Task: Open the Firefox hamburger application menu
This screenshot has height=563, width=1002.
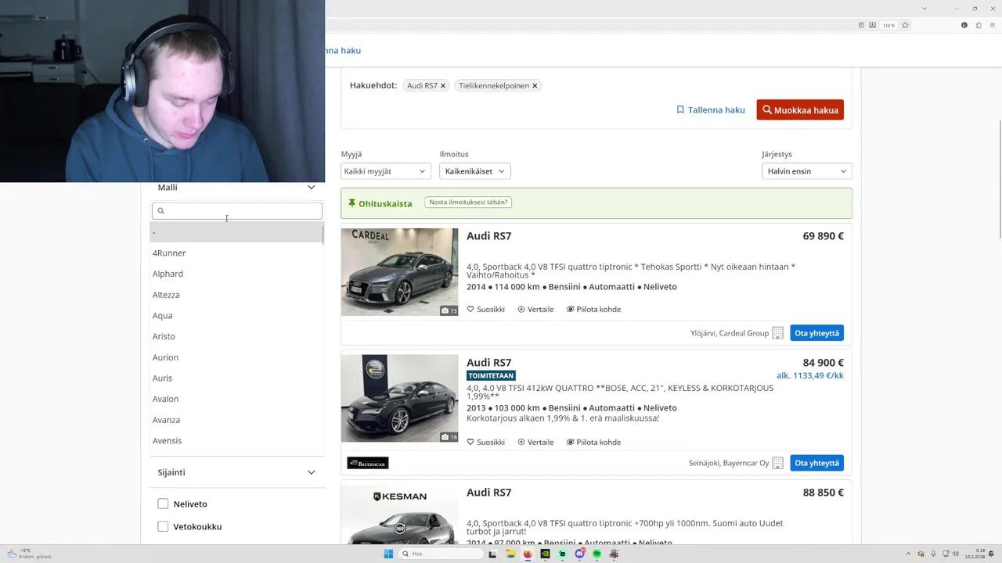Action: (992, 25)
